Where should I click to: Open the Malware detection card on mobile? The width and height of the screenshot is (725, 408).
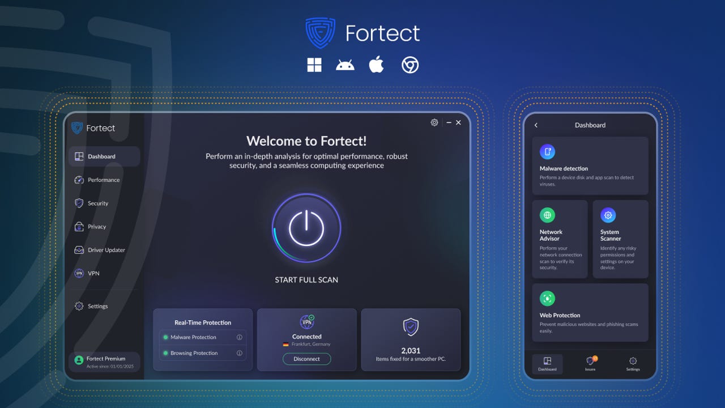tap(590, 165)
